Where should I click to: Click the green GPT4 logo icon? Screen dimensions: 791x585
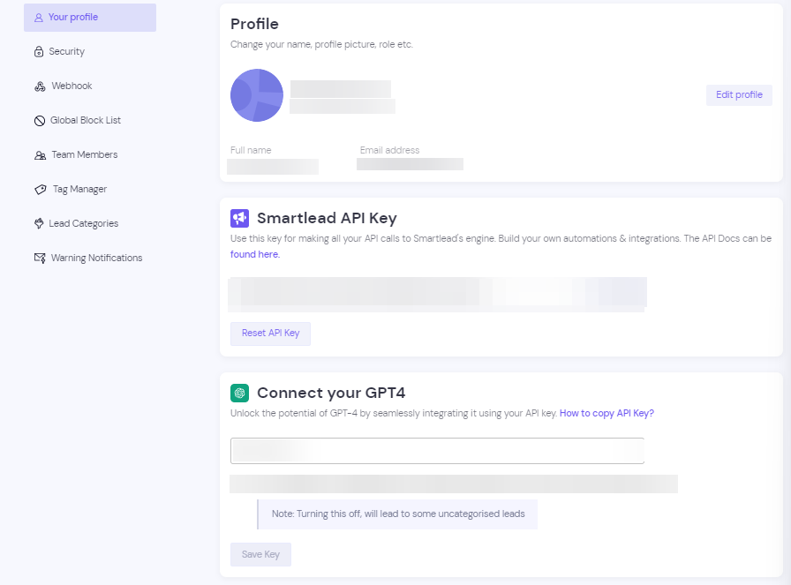pyautogui.click(x=239, y=393)
